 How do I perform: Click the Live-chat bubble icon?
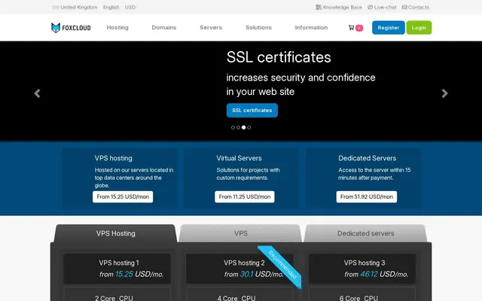click(x=370, y=7)
